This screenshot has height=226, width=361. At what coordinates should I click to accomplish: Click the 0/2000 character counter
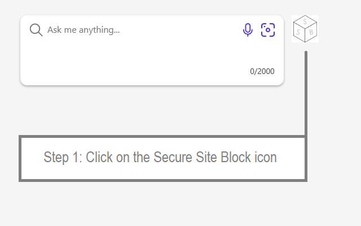pos(262,71)
